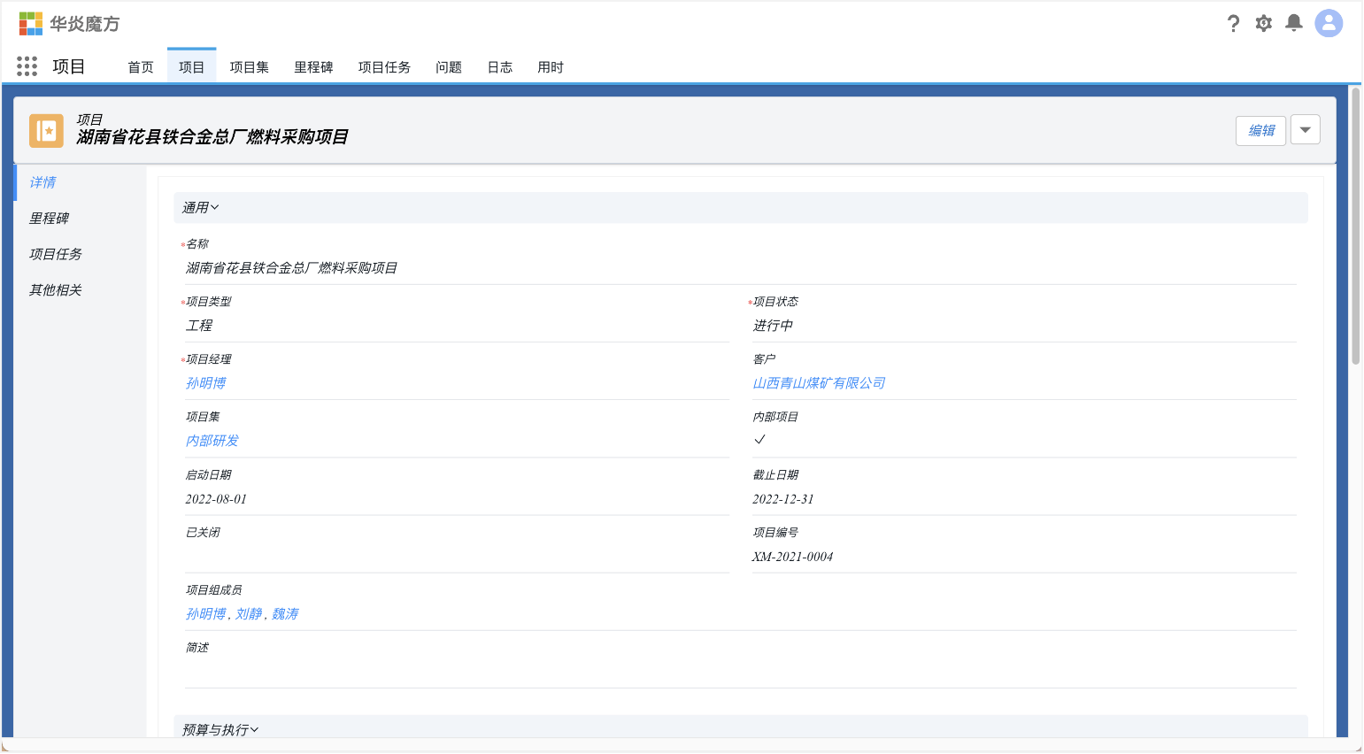This screenshot has height=754, width=1364.
Task: Open the settings gear icon
Action: pyautogui.click(x=1263, y=24)
